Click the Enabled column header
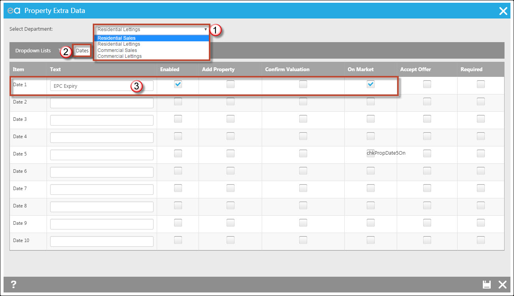The width and height of the screenshot is (514, 296). tap(170, 69)
